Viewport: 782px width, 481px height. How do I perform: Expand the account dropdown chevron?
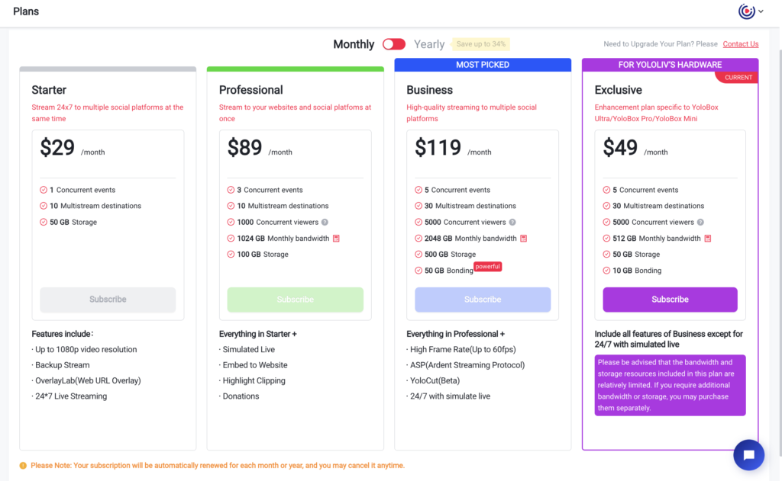pyautogui.click(x=761, y=11)
